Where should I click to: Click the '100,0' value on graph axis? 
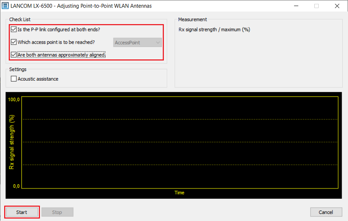pos(14,100)
